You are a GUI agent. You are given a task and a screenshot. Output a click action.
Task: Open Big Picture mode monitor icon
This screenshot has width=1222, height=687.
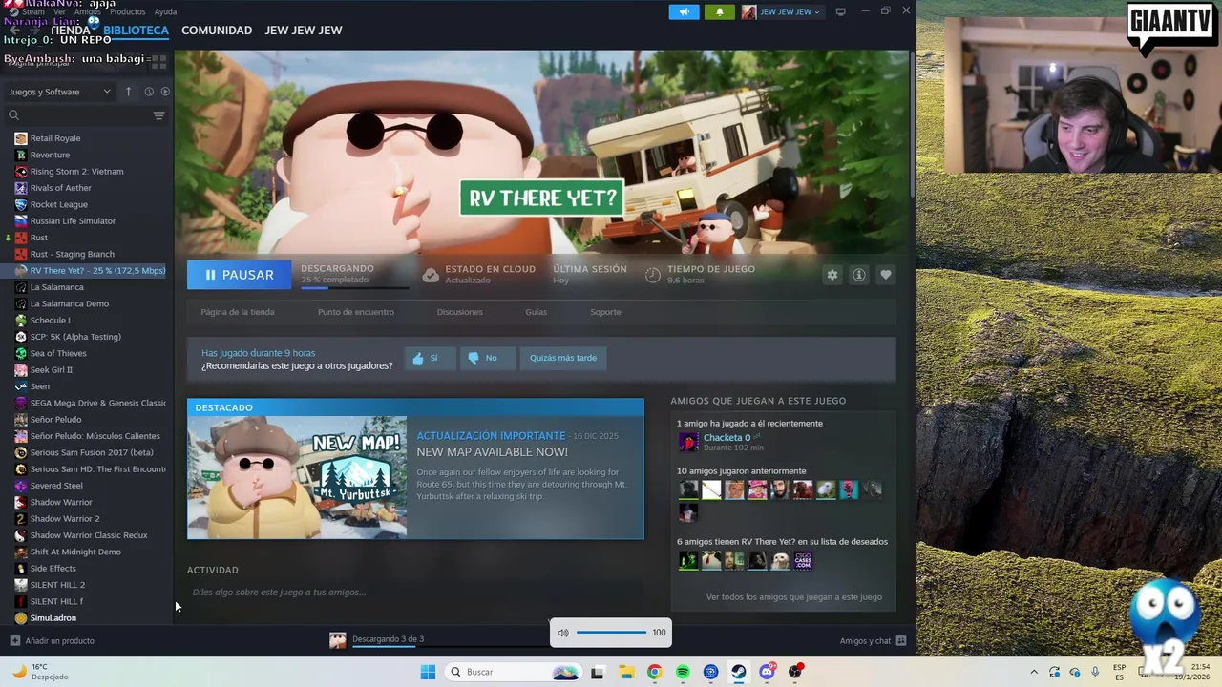coord(840,11)
